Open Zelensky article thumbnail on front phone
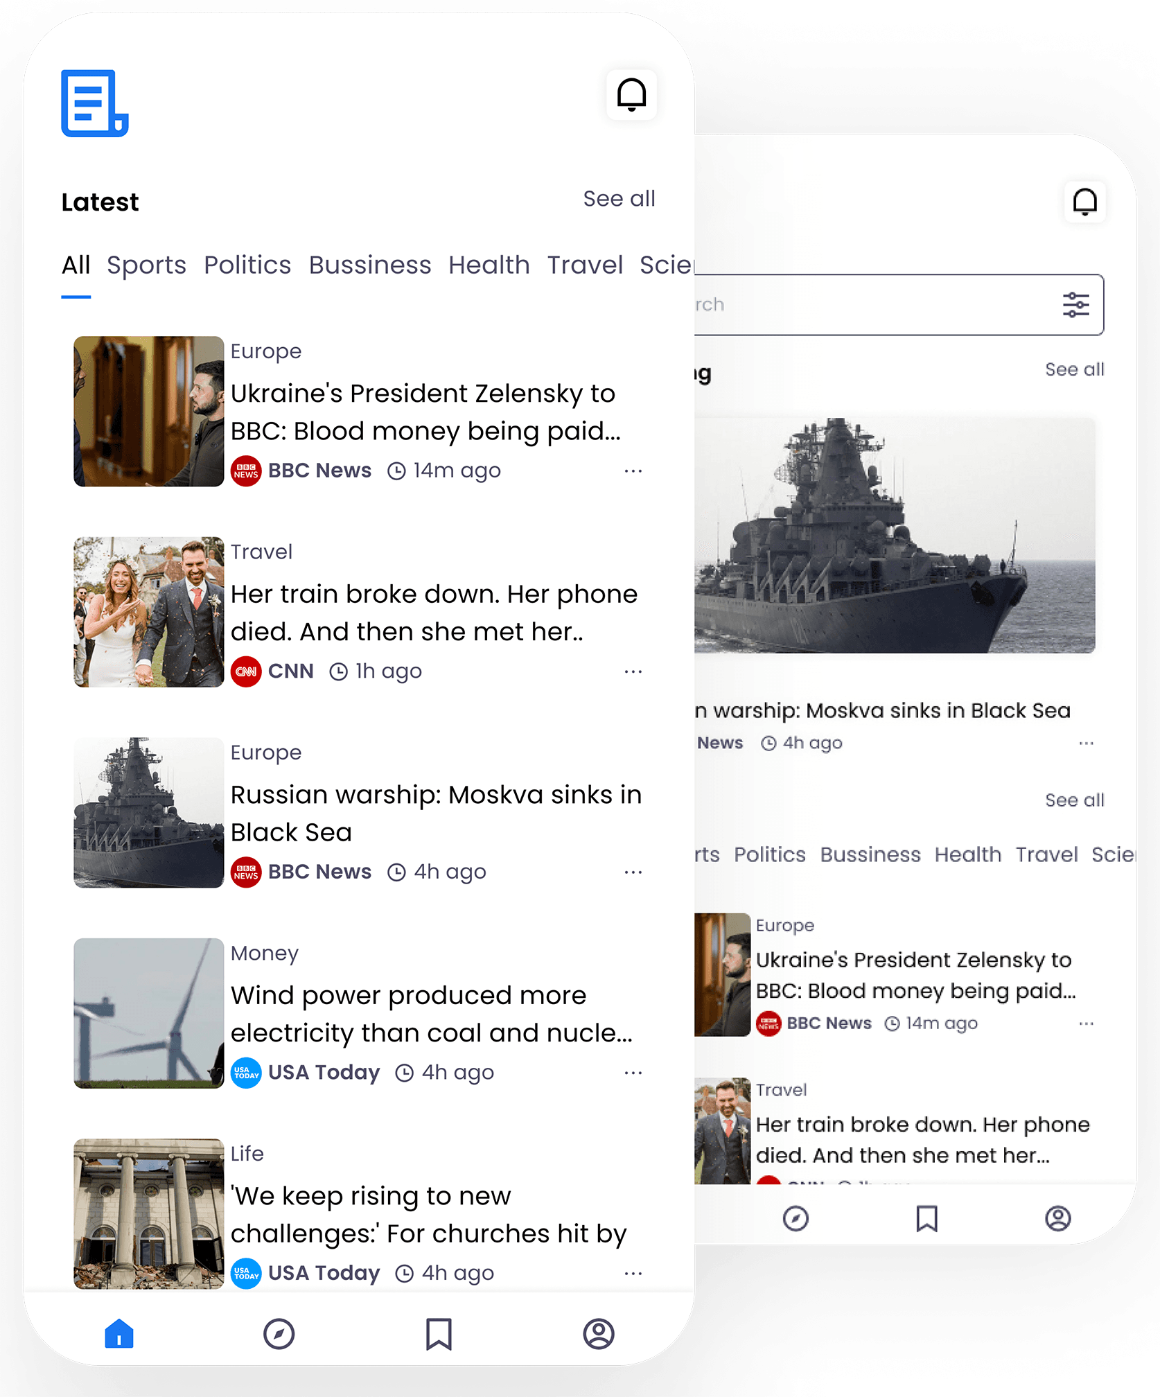The image size is (1160, 1397). [x=149, y=412]
